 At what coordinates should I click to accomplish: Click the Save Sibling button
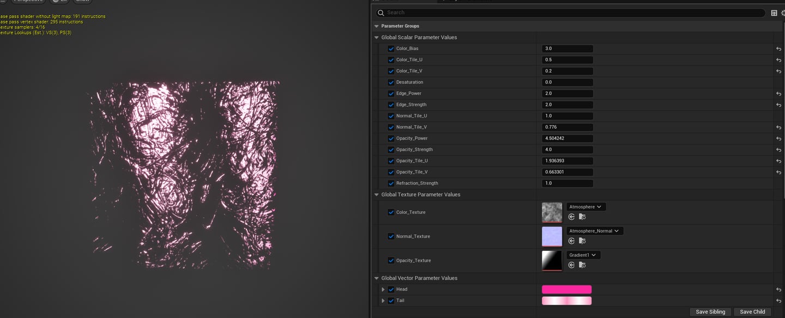pyautogui.click(x=710, y=311)
